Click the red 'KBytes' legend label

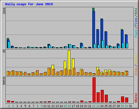click(136, 98)
